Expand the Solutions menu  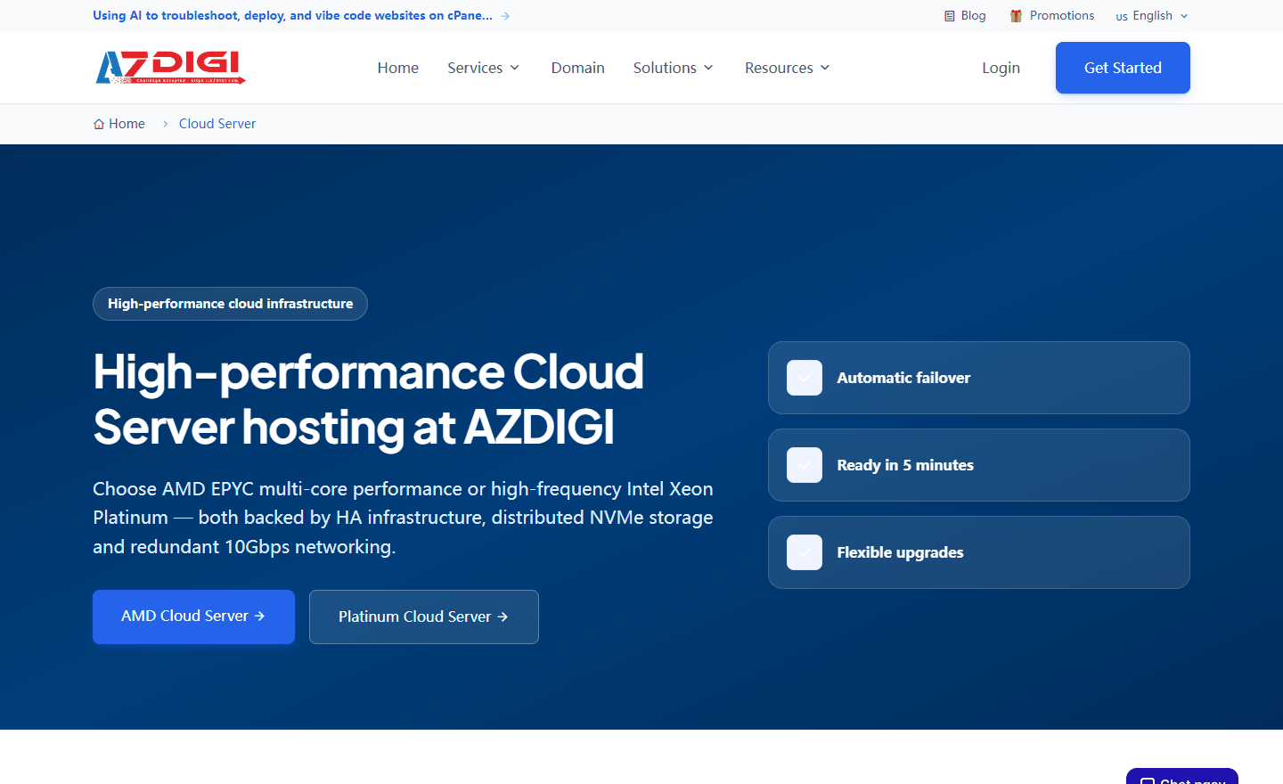674,68
